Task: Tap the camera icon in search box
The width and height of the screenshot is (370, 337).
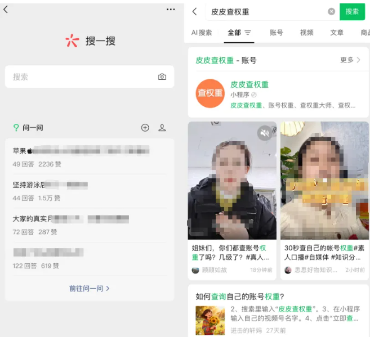Action: (x=162, y=77)
